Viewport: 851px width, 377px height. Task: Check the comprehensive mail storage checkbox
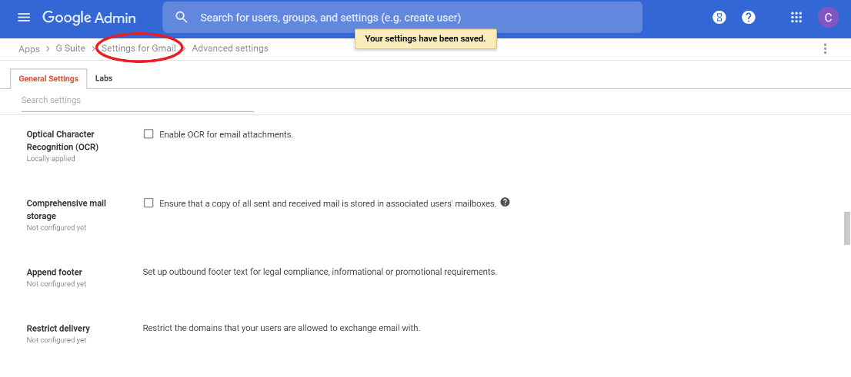tap(149, 203)
